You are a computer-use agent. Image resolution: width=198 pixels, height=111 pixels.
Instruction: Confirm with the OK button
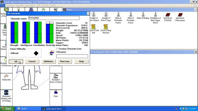[x=16, y=61]
